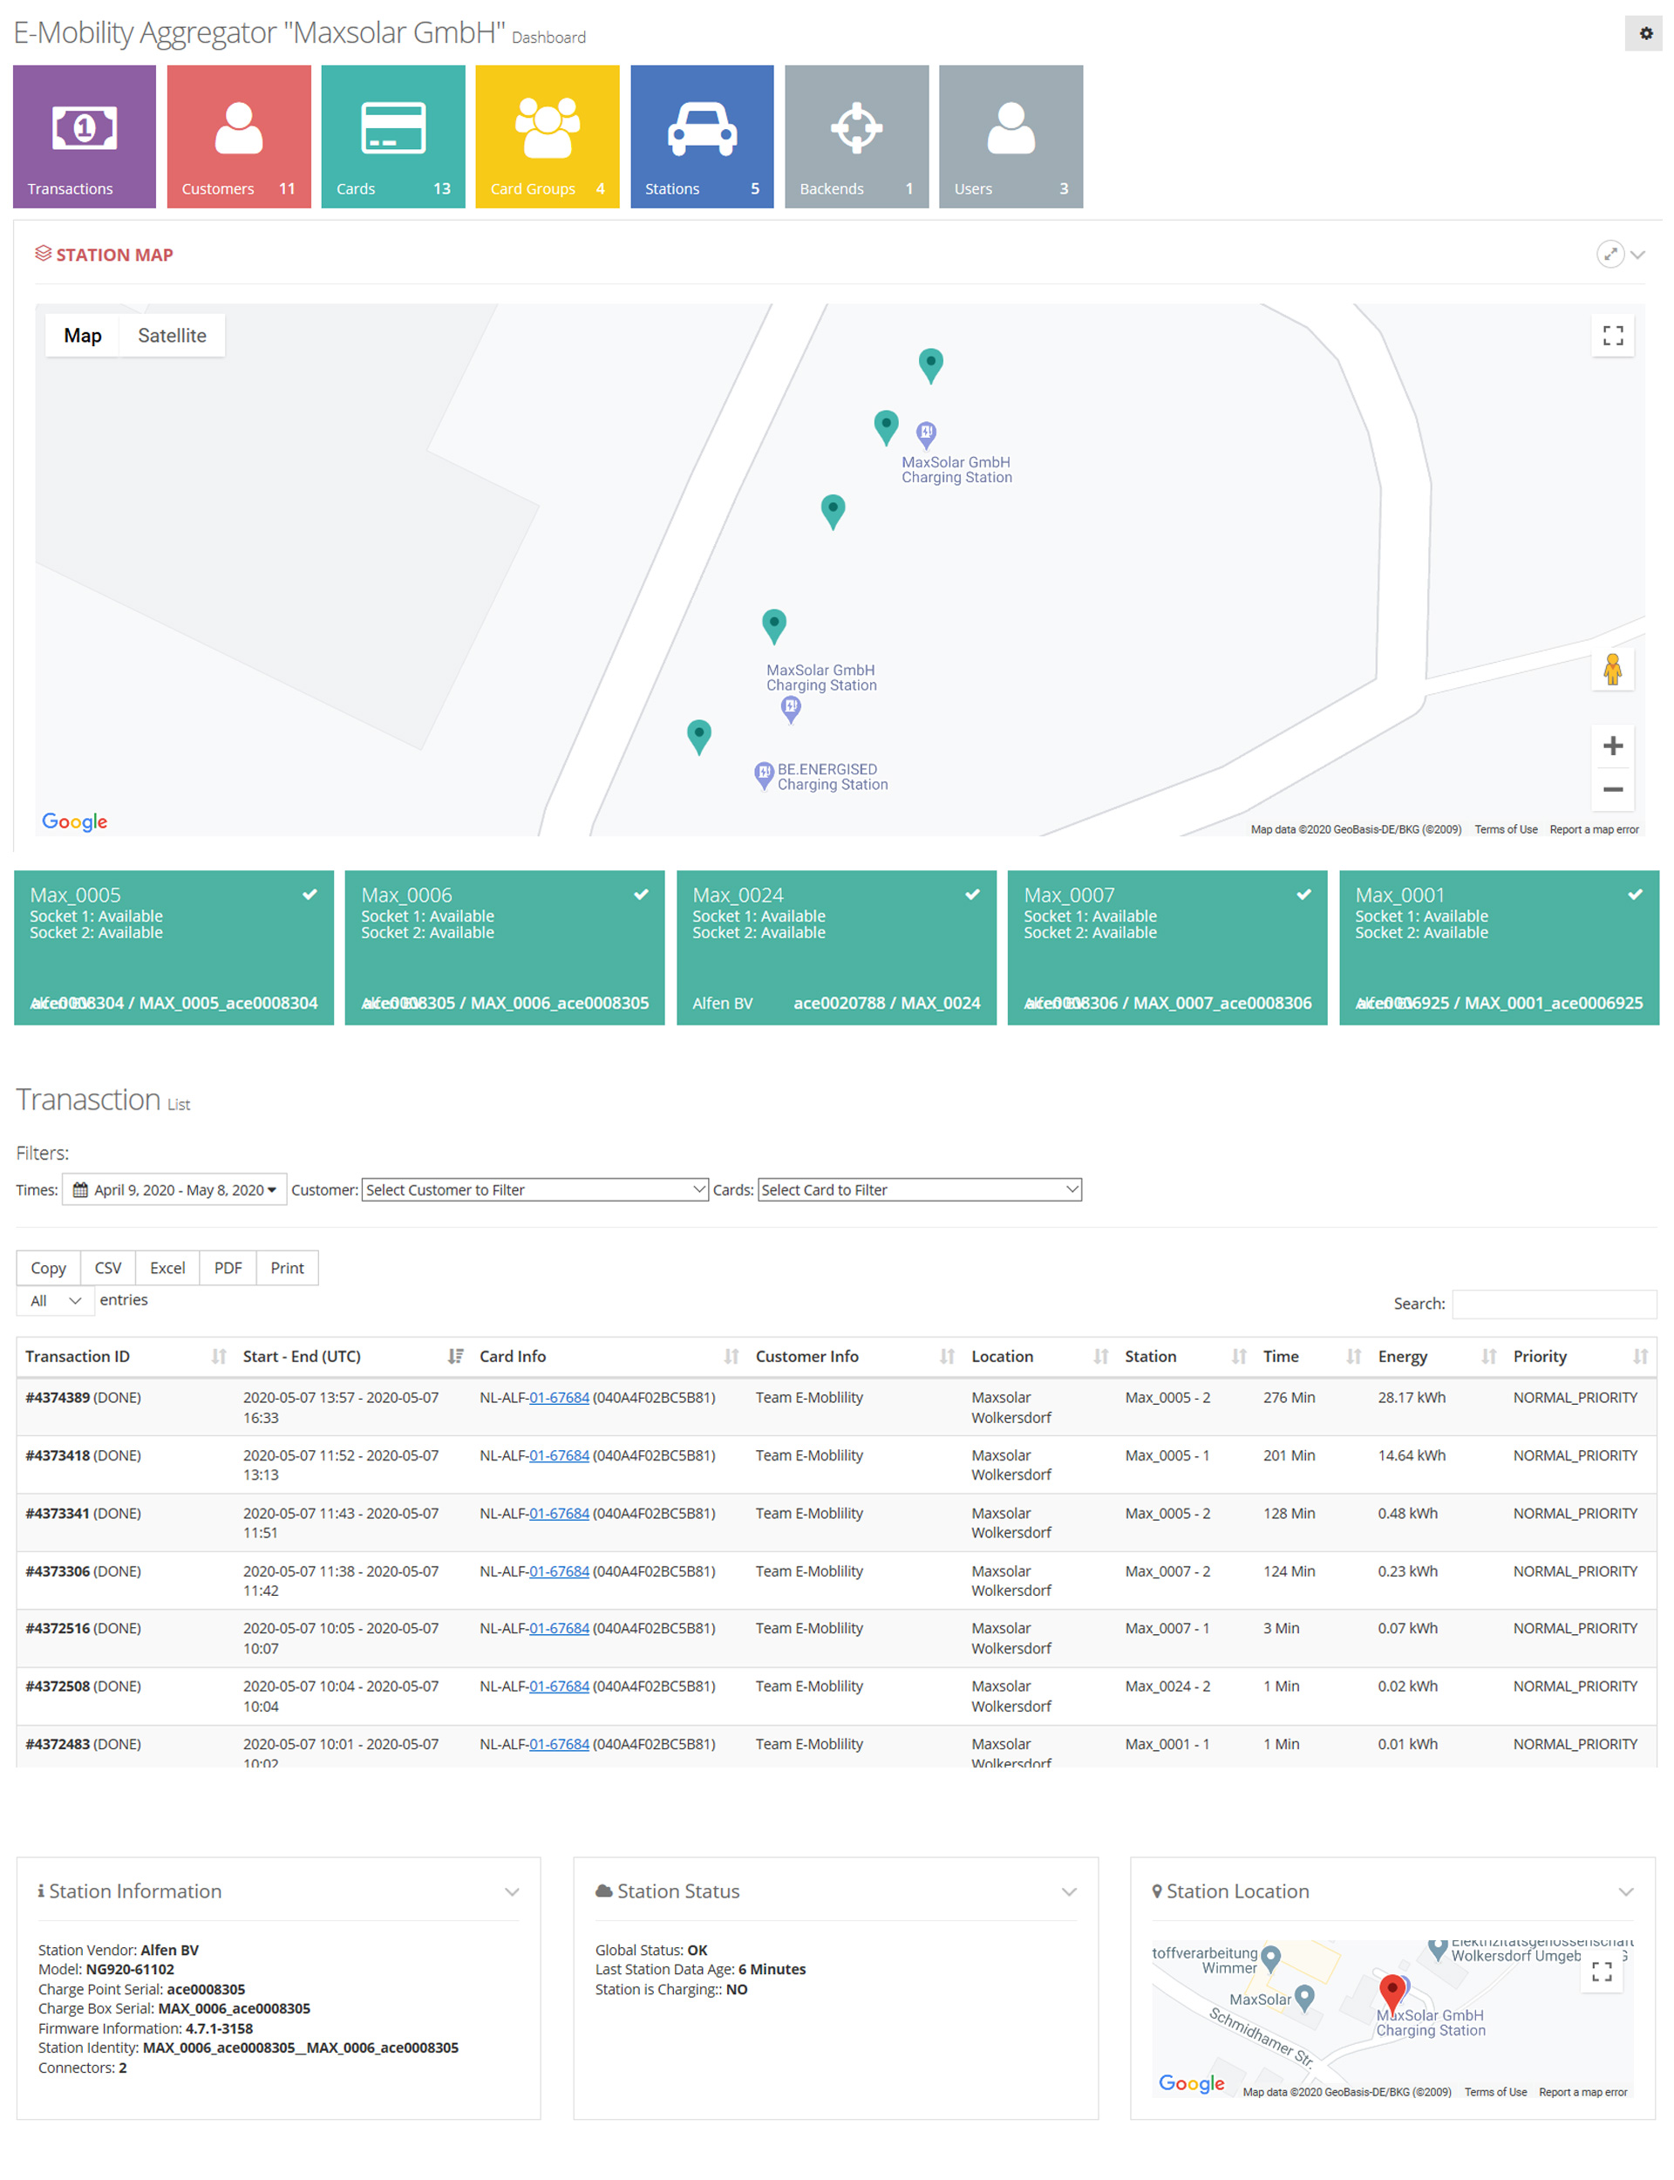
Task: Zoom in on the station map
Action: (1612, 746)
